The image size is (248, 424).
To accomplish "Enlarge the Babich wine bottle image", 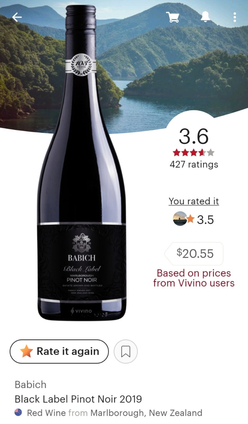I will pyautogui.click(x=82, y=162).
